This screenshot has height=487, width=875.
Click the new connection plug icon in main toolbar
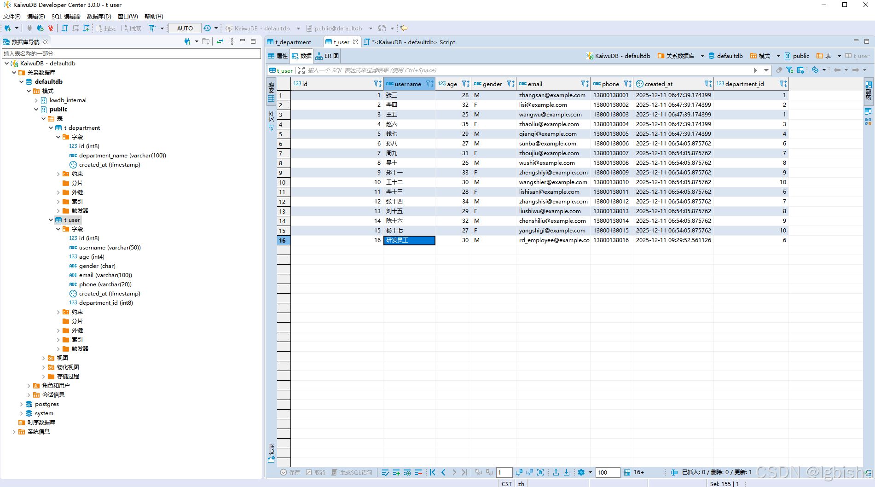click(x=8, y=28)
